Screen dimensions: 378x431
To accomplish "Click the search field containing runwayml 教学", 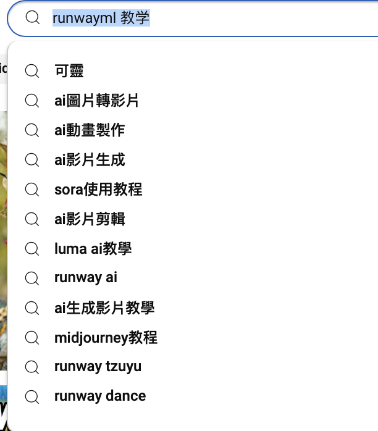I will 193,18.
